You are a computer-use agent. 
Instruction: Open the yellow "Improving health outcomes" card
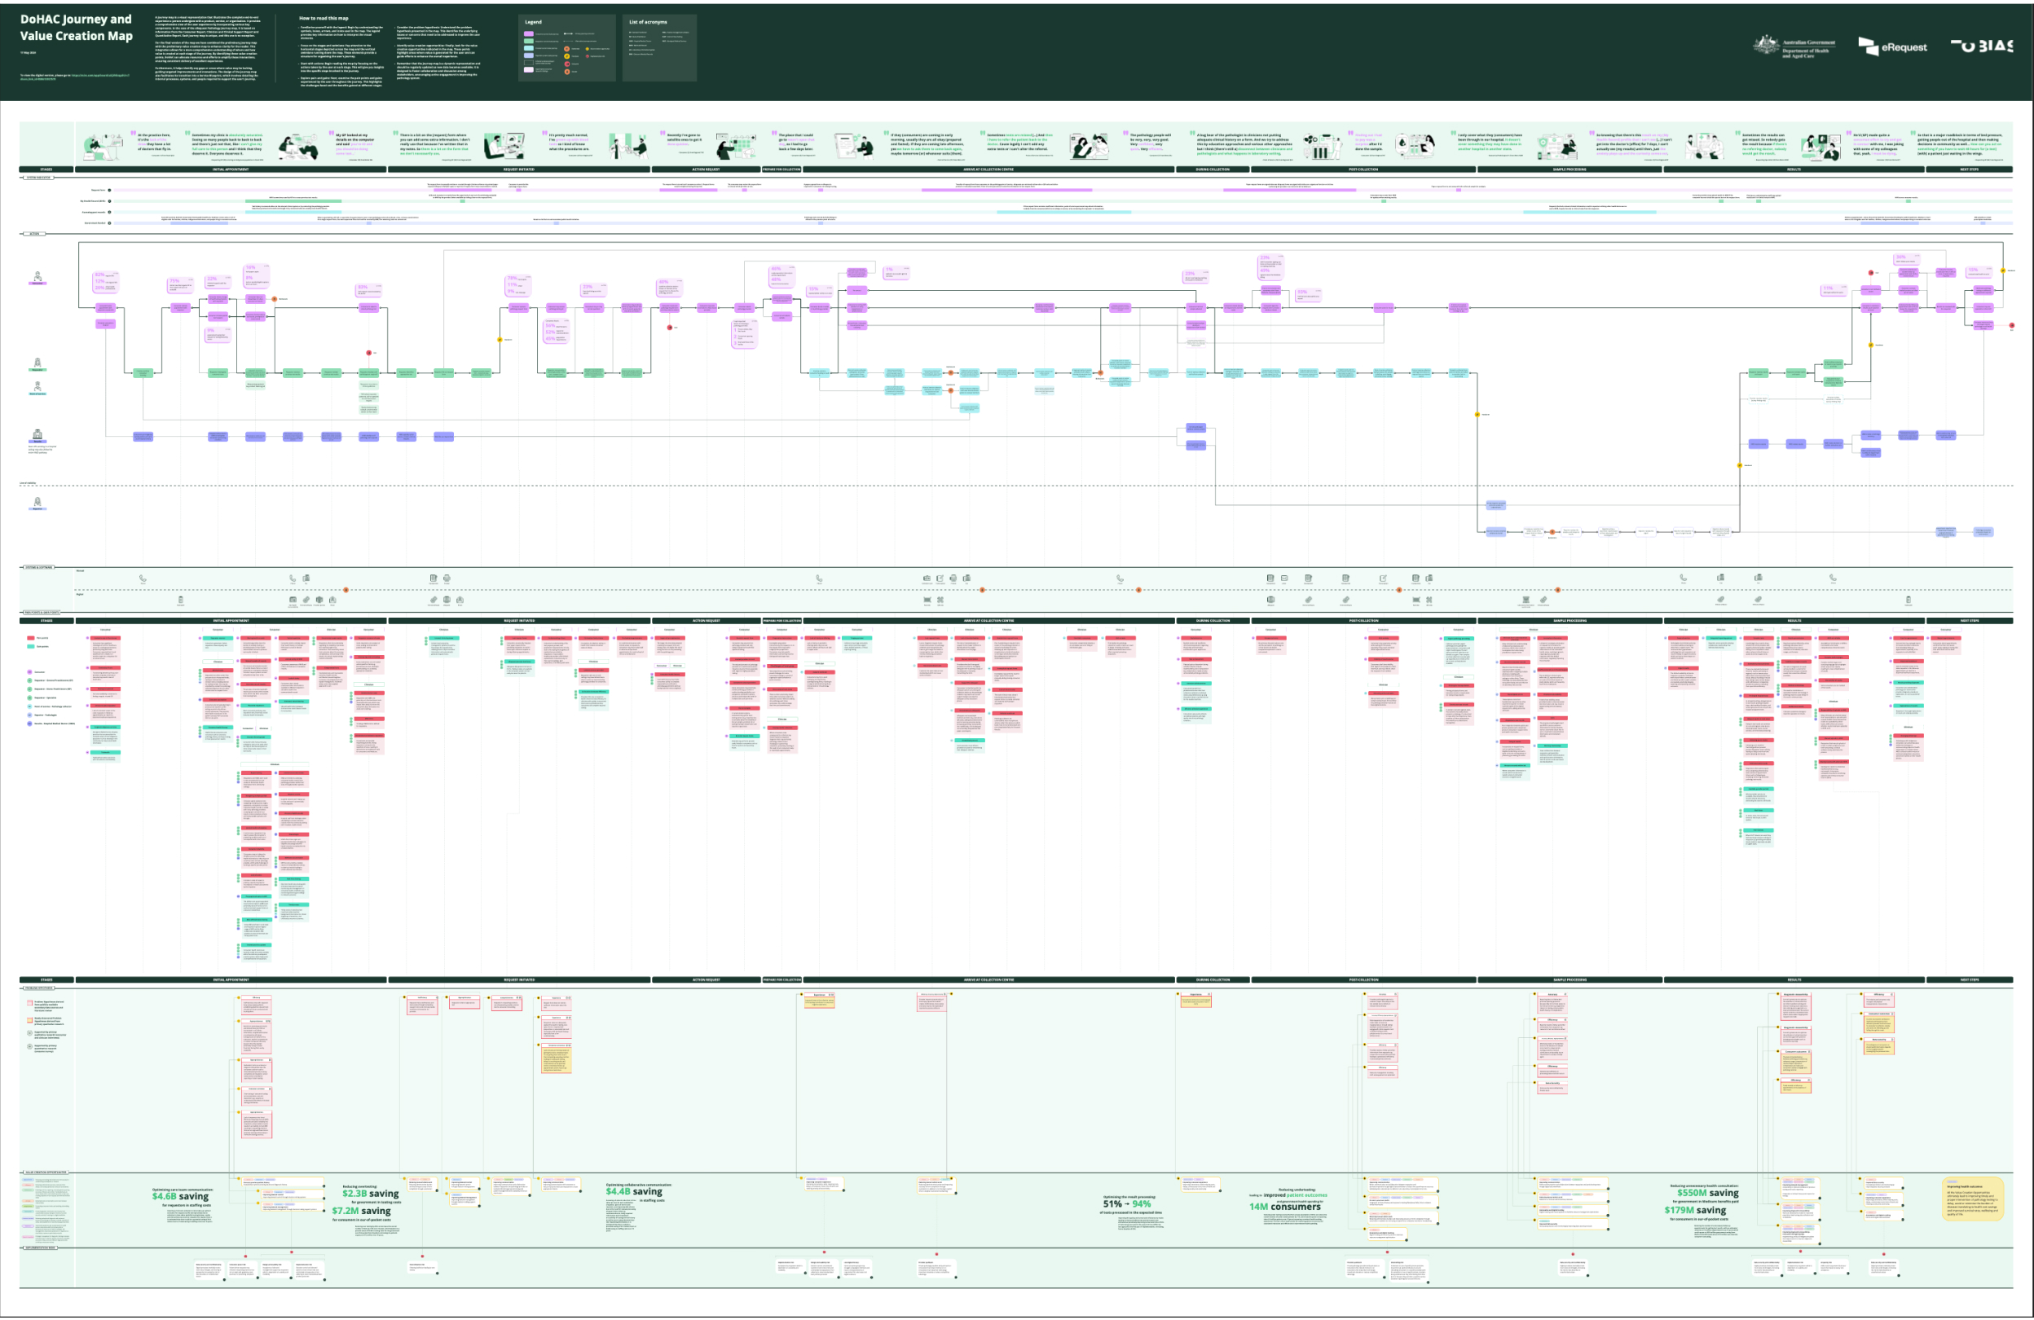tap(1972, 1199)
